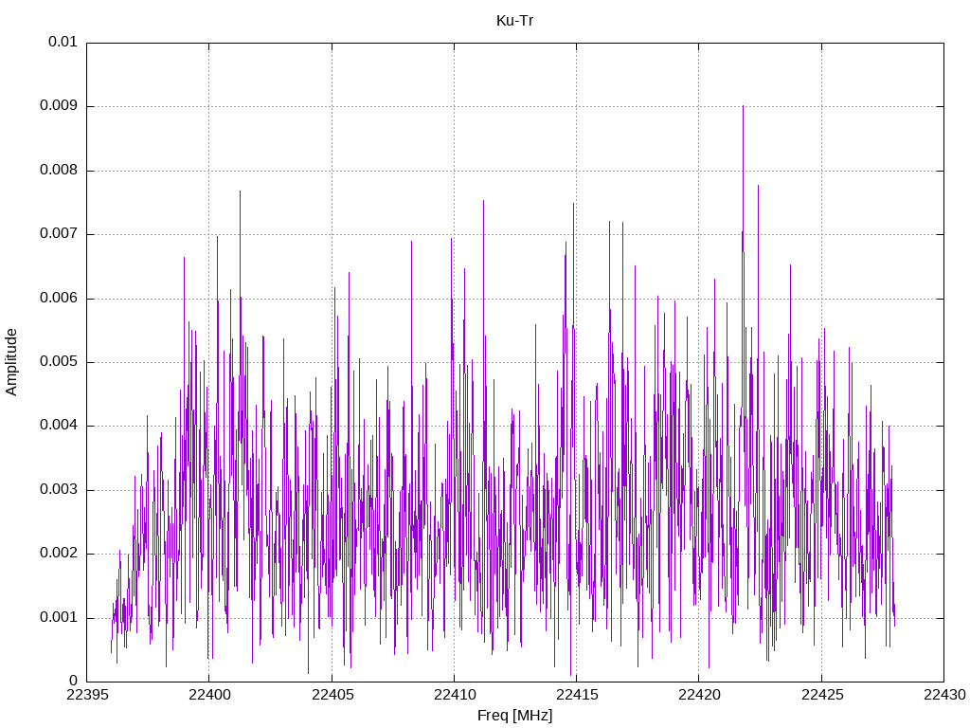Click the 22400 x-axis tick label
The width and height of the screenshot is (970, 728).
pyautogui.click(x=209, y=695)
